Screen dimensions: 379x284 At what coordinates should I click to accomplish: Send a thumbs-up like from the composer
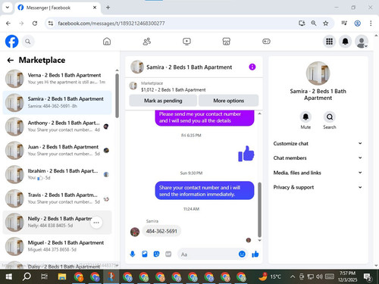(255, 254)
